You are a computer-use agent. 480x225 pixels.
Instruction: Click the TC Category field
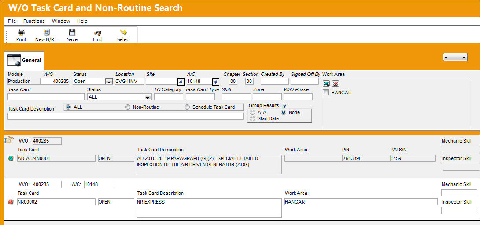coord(169,97)
